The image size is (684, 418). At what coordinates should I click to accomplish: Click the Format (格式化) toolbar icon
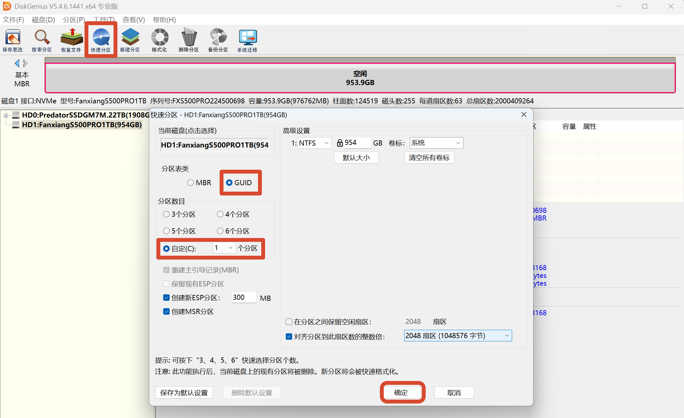pos(159,40)
